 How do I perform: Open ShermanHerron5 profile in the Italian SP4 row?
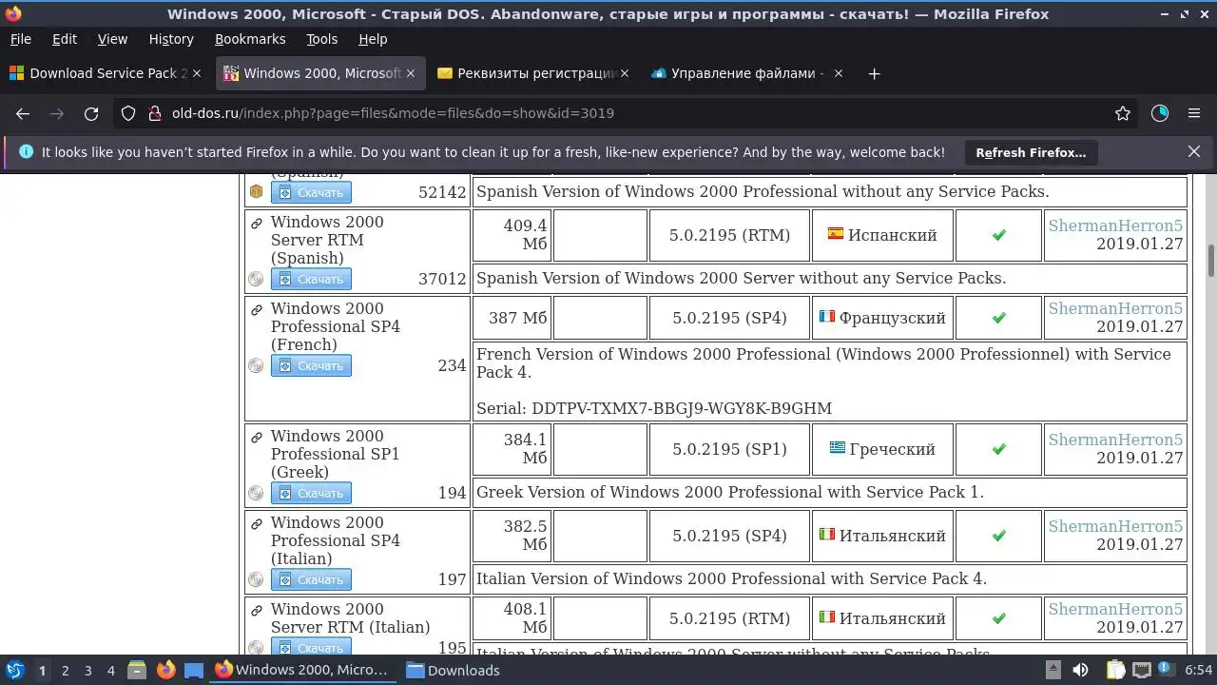(1115, 526)
